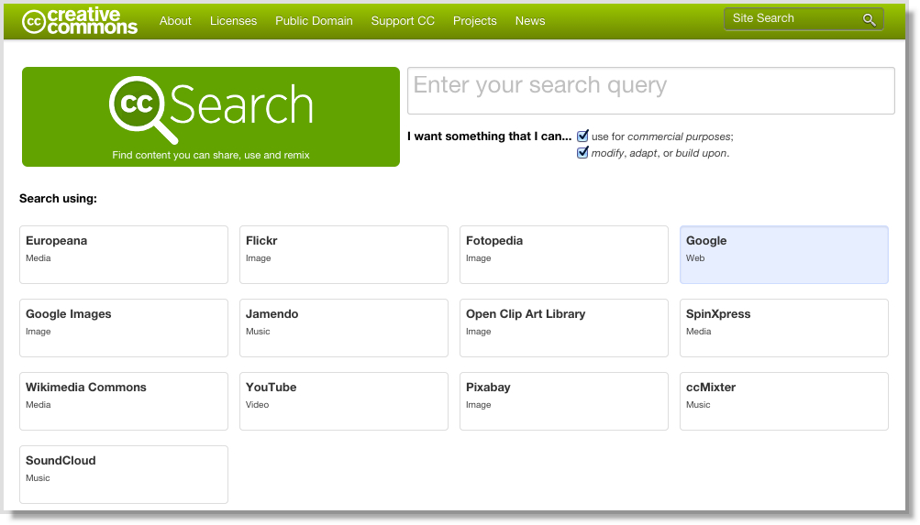Click the Creative Commons logo
This screenshot has width=920, height=525.
point(80,21)
